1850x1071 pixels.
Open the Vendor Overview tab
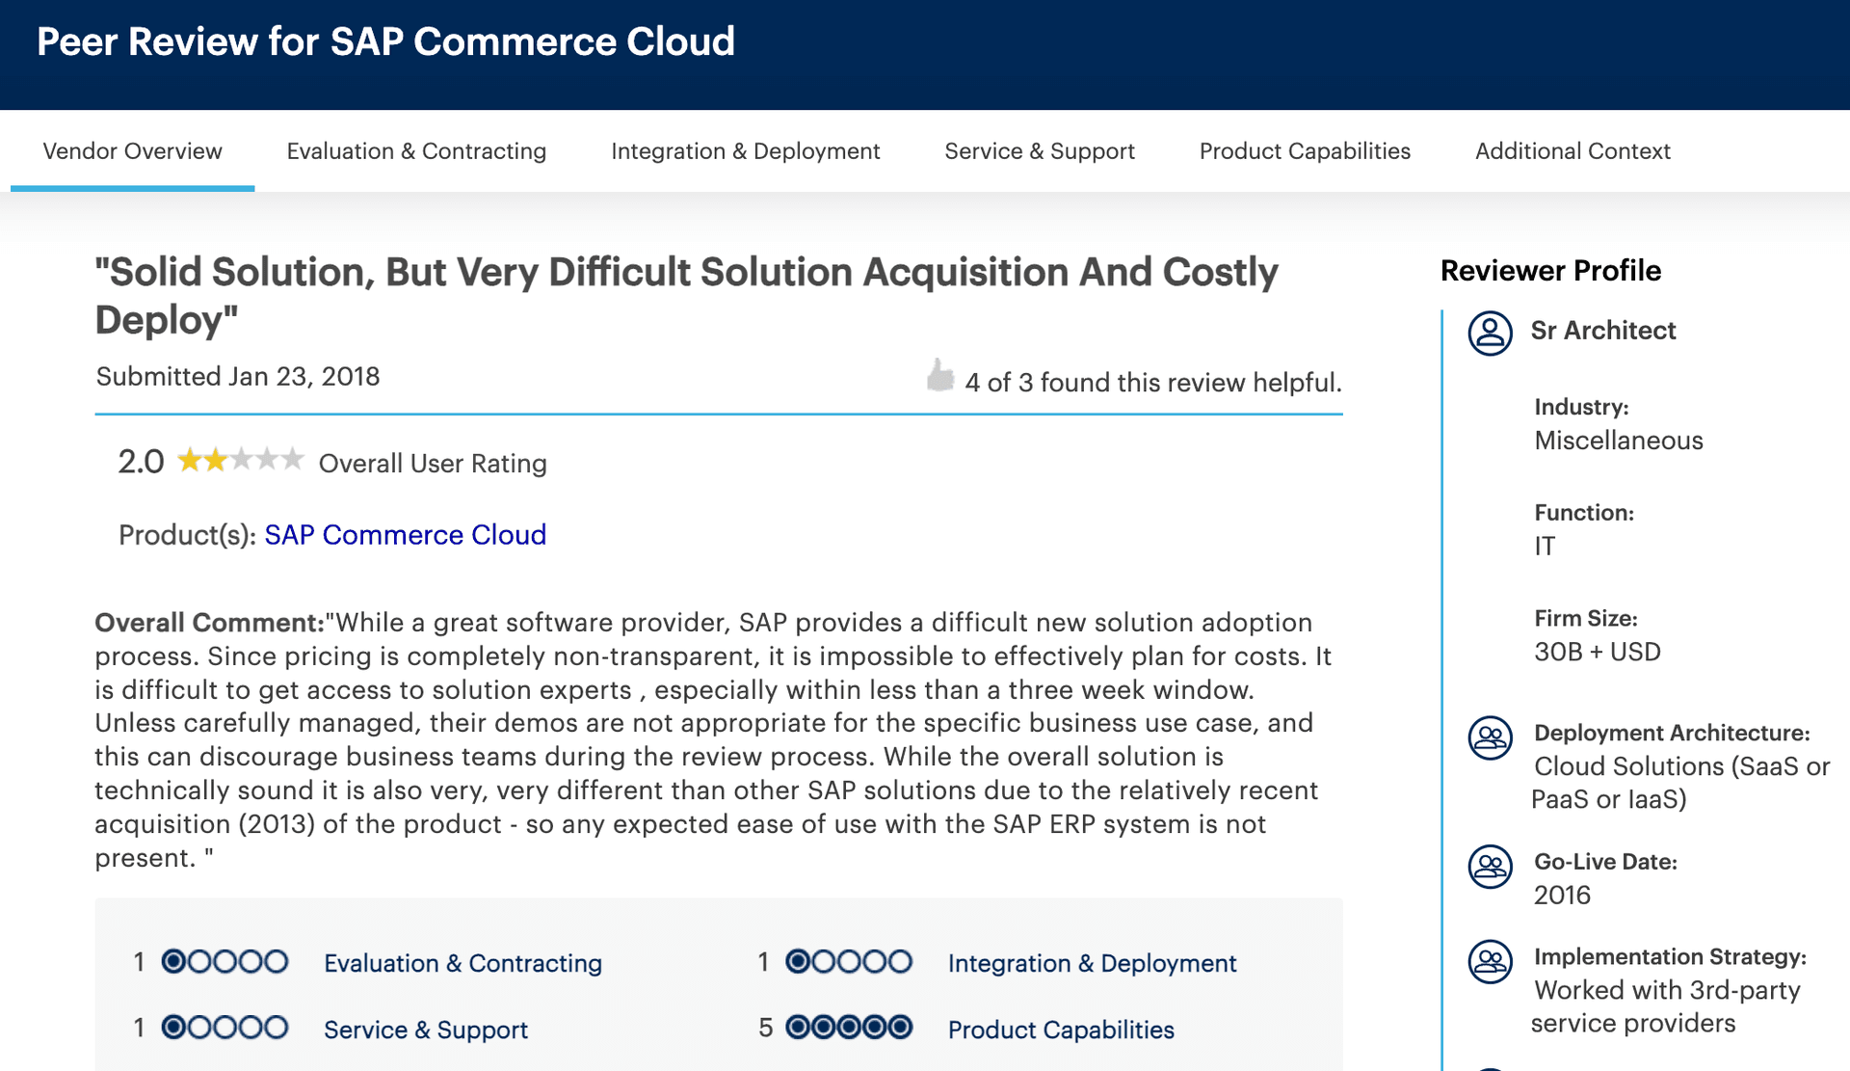point(133,151)
